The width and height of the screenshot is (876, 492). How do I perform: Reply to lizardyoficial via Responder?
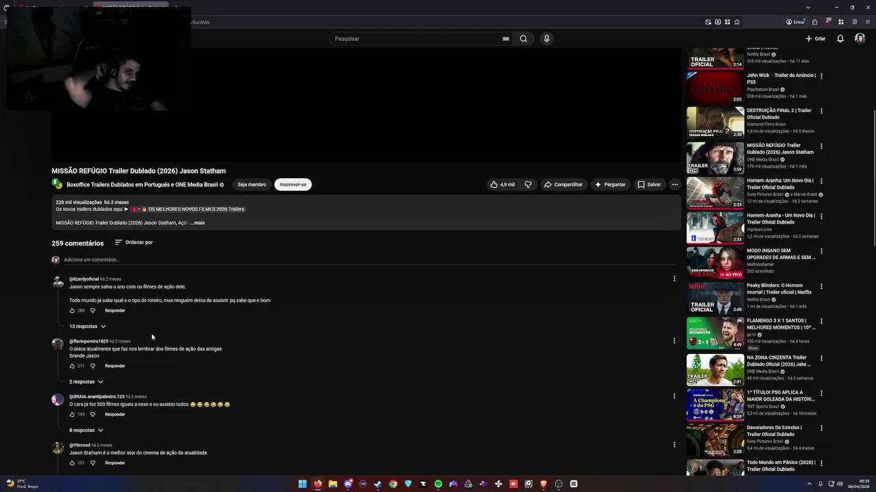tap(115, 311)
